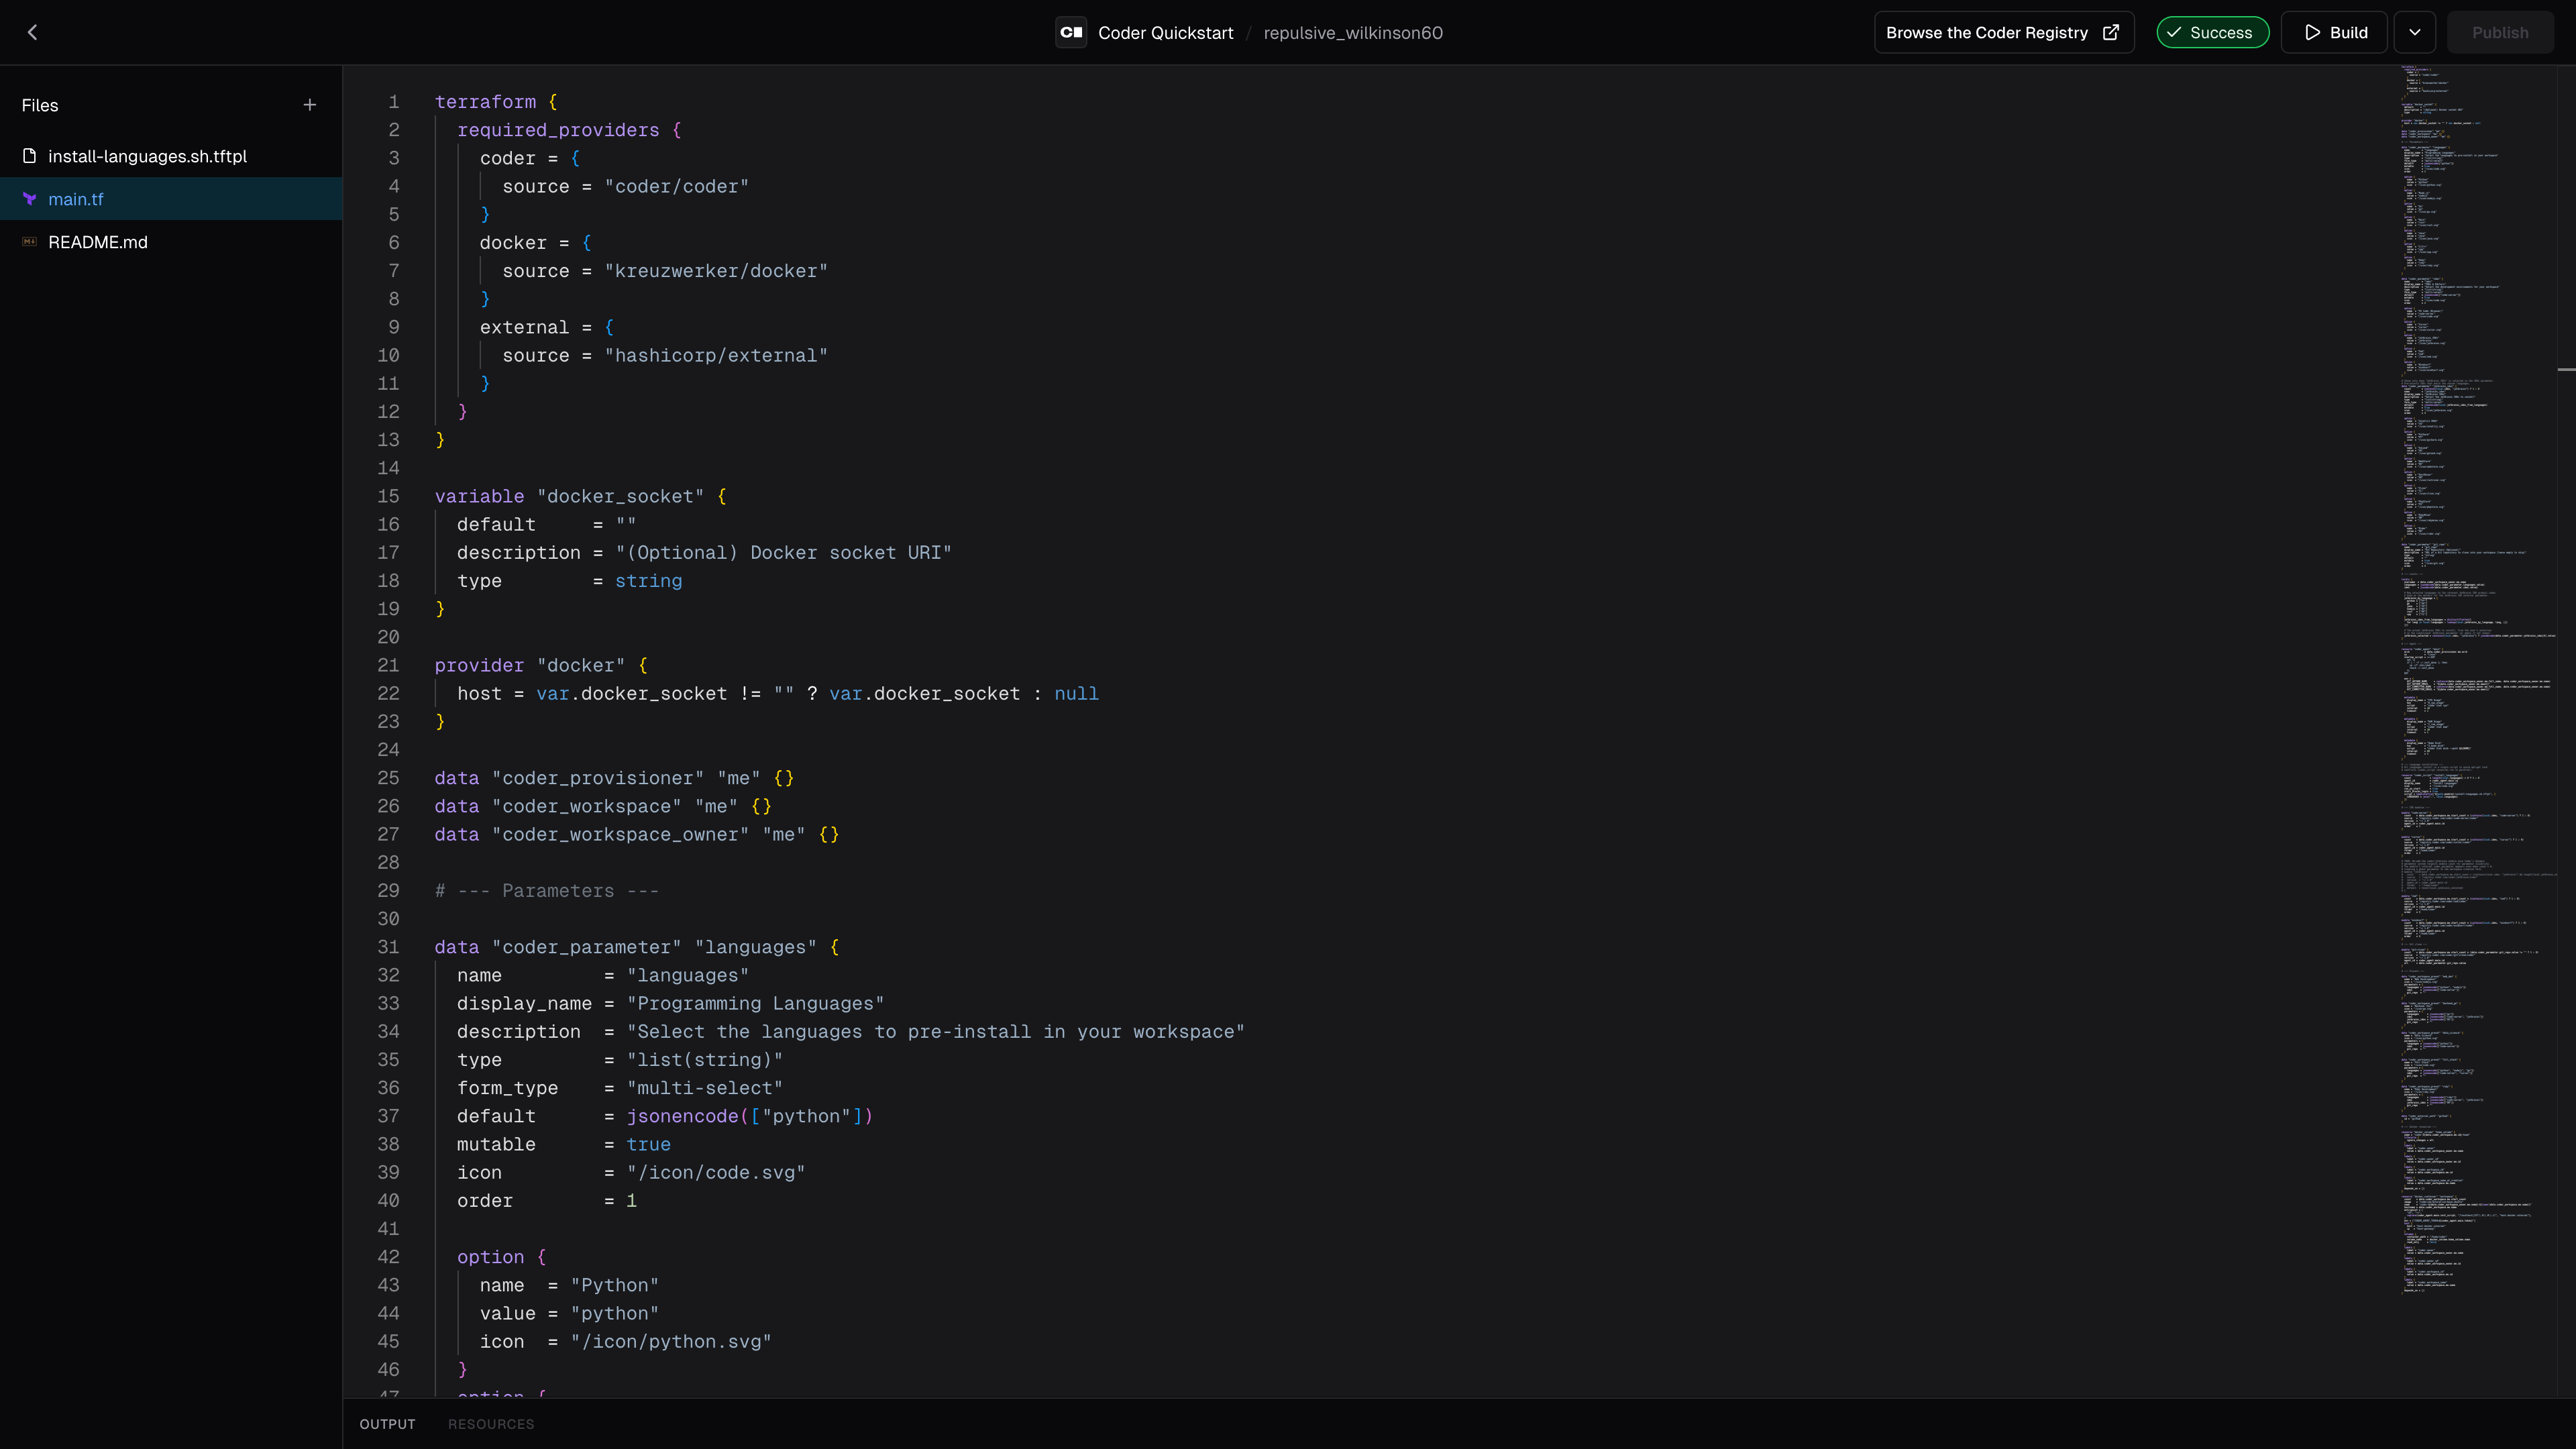2576x1449 pixels.
Task: Click the Publish button
Action: pyautogui.click(x=2500, y=32)
